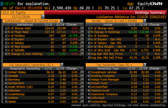Open chart icon for # of Shrs Sold - Opn Mkt row

(x=165, y=50)
